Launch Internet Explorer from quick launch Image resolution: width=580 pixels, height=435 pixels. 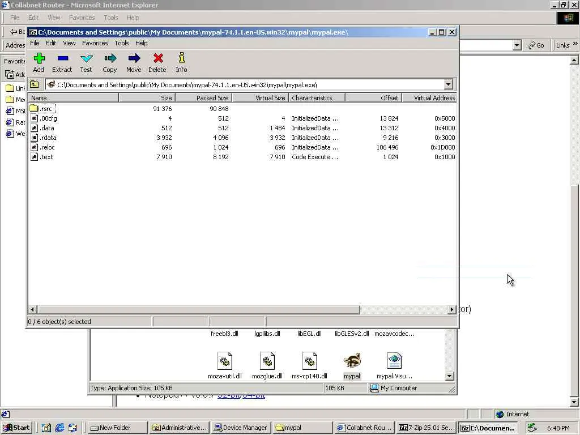[x=59, y=428]
